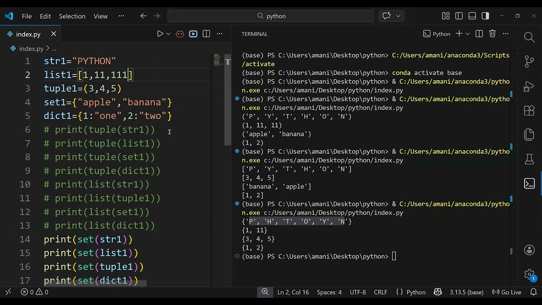542x305 pixels.
Task: Close the index.py tab
Action: click(53, 34)
